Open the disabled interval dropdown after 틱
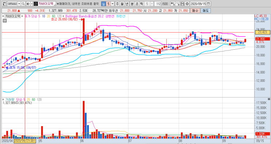 (152, 4)
